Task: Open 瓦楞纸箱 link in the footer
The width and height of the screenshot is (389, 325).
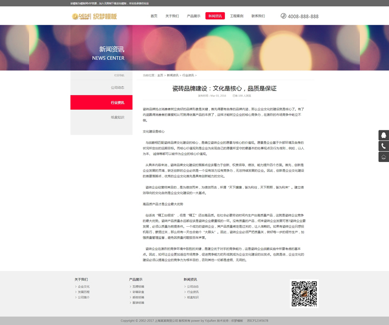Action: (138, 287)
